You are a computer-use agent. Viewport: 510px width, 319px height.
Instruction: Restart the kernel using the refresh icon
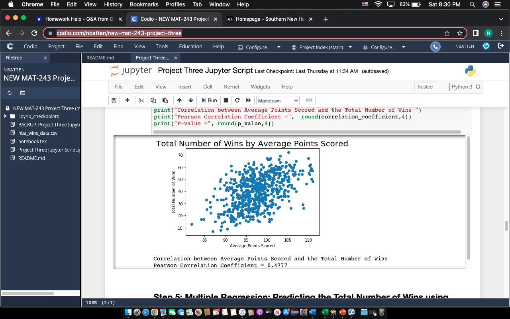pos(237,100)
